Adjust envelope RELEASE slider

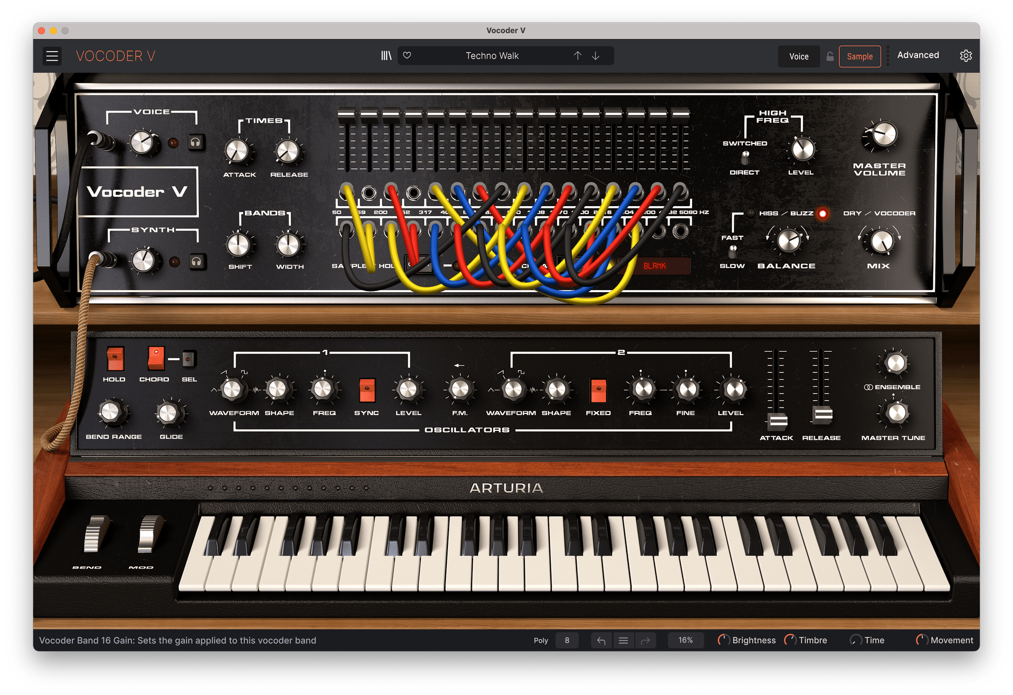tap(822, 415)
